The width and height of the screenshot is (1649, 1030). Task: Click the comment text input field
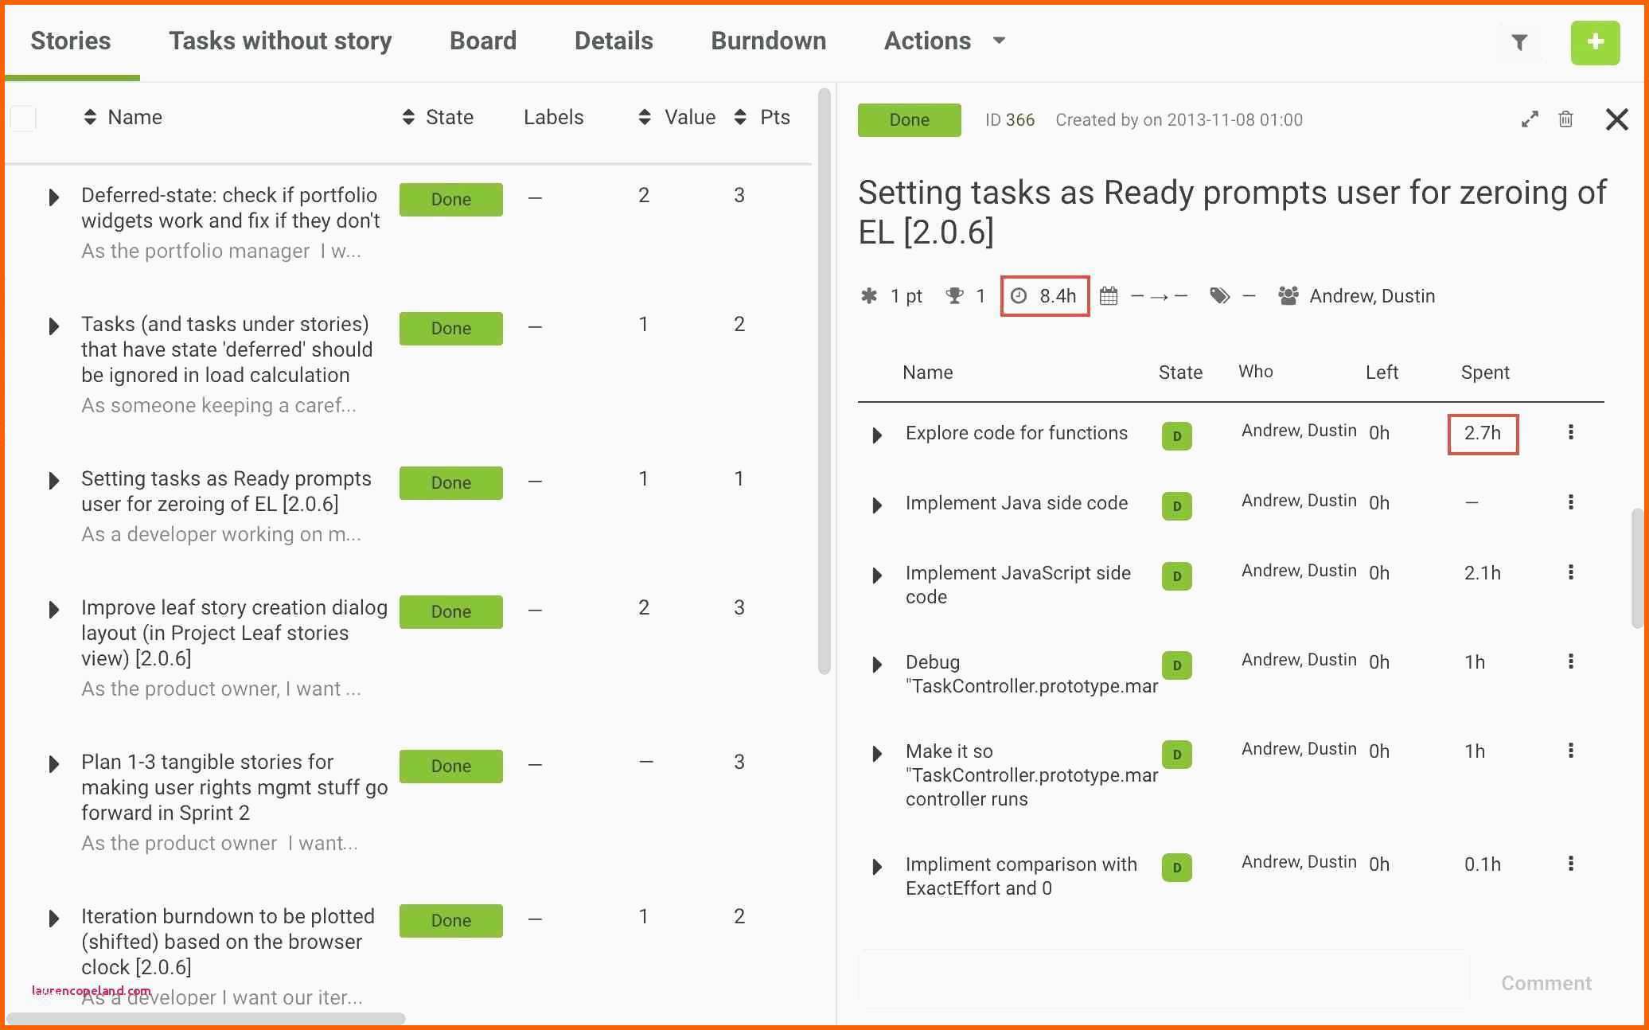1164,981
